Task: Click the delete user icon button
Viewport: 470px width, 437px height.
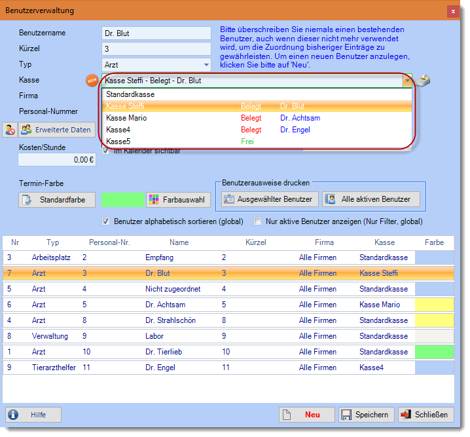Action: pos(10,130)
